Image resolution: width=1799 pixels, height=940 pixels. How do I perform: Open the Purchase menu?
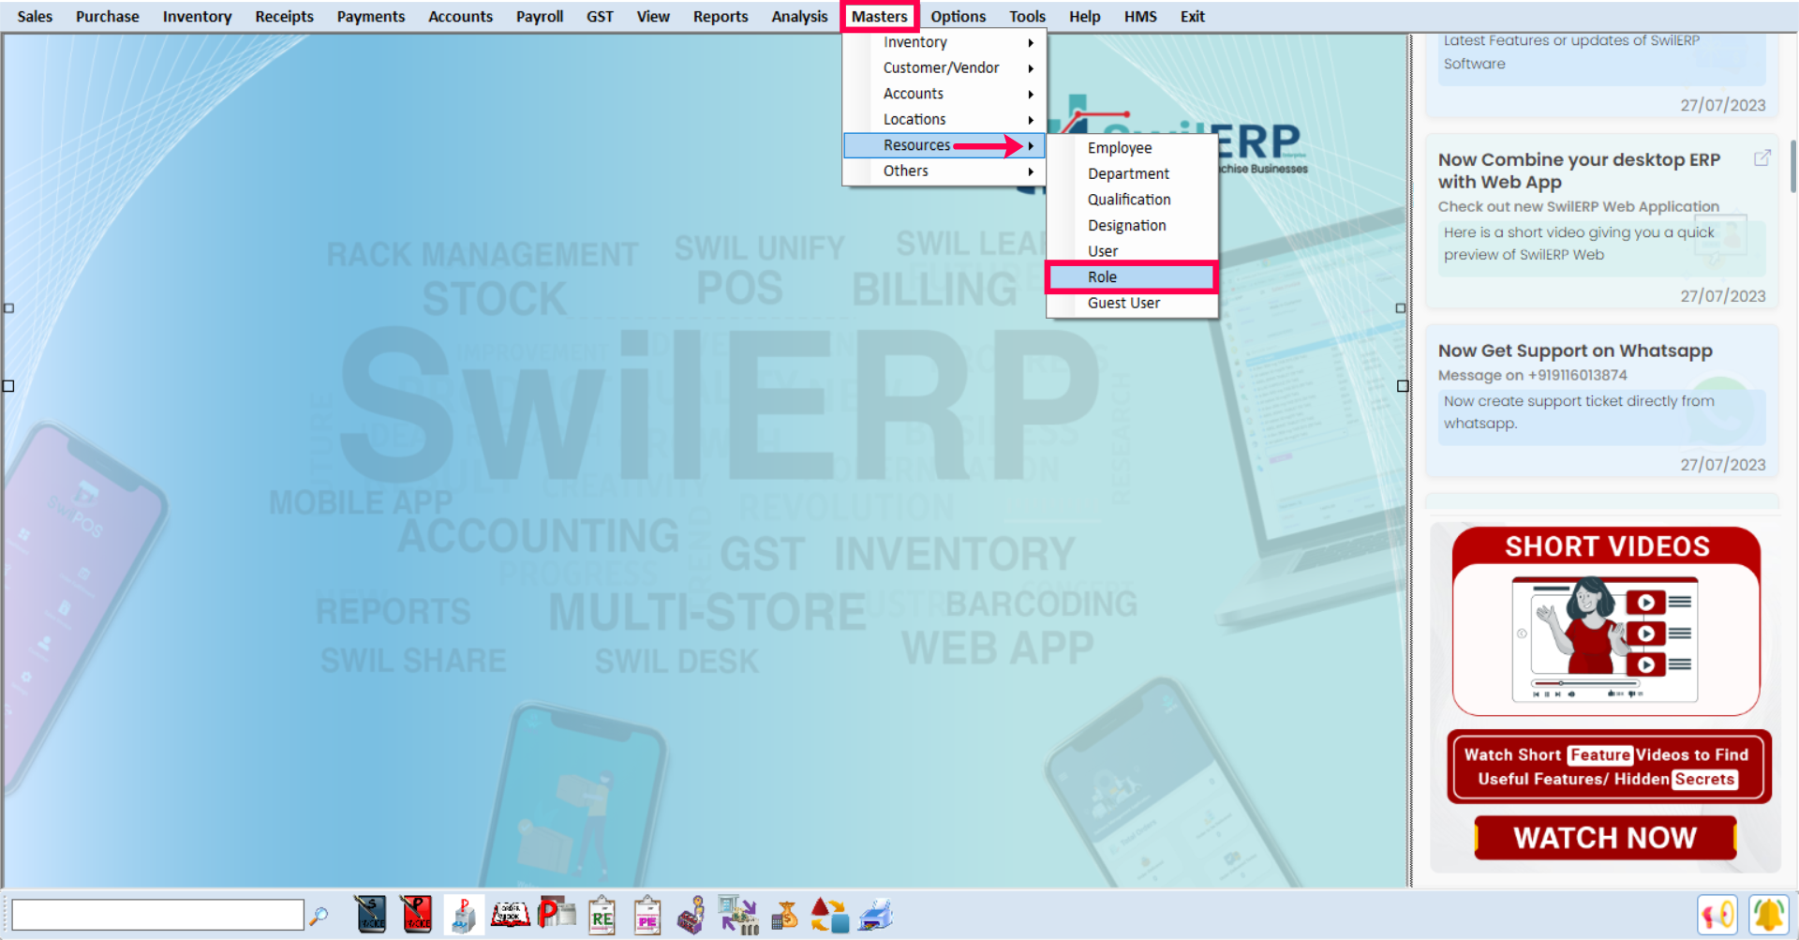tap(107, 16)
